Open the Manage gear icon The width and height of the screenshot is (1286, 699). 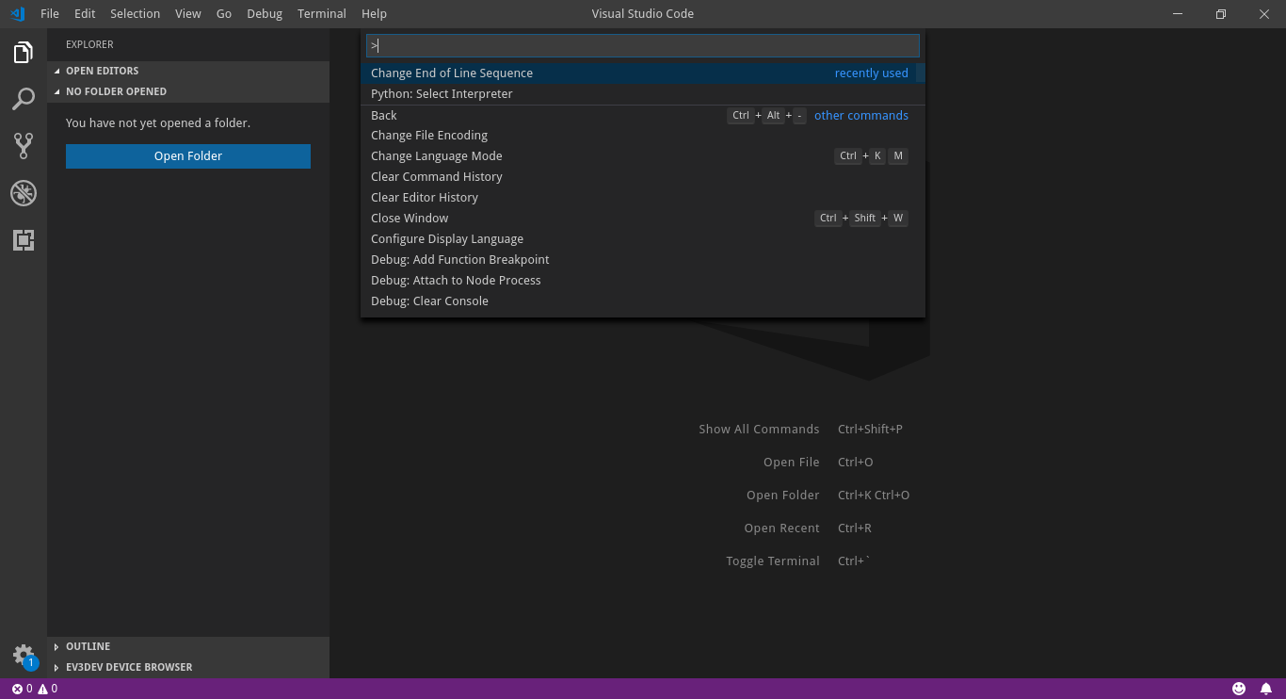click(x=24, y=655)
